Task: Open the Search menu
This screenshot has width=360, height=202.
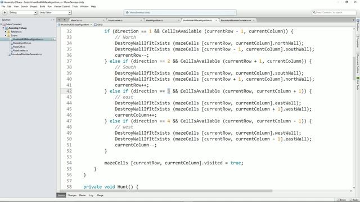Action: click(24, 6)
